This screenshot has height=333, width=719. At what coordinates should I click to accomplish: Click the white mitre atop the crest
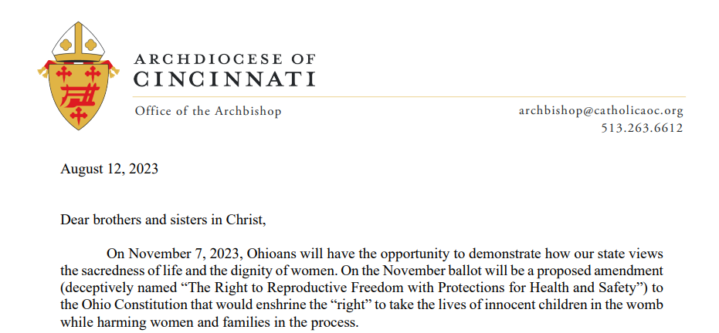tap(79, 42)
